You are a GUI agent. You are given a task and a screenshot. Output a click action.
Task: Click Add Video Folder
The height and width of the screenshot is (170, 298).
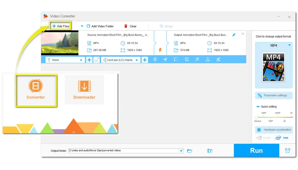(100, 26)
